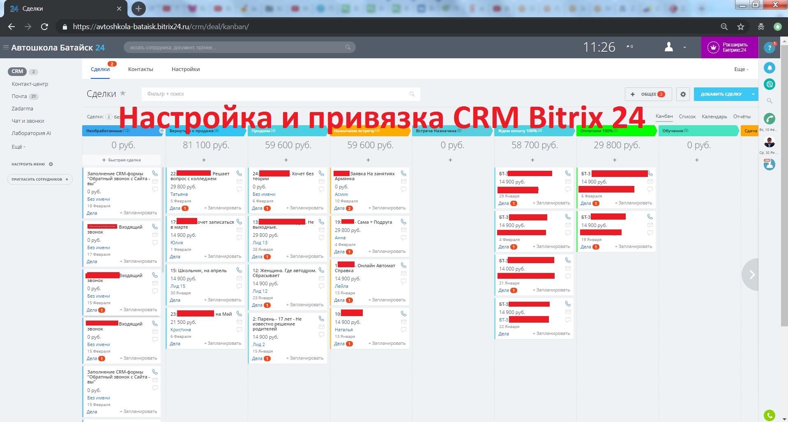Open Лаборатория AI in the sidebar
The height and width of the screenshot is (422, 788).
click(x=31, y=133)
